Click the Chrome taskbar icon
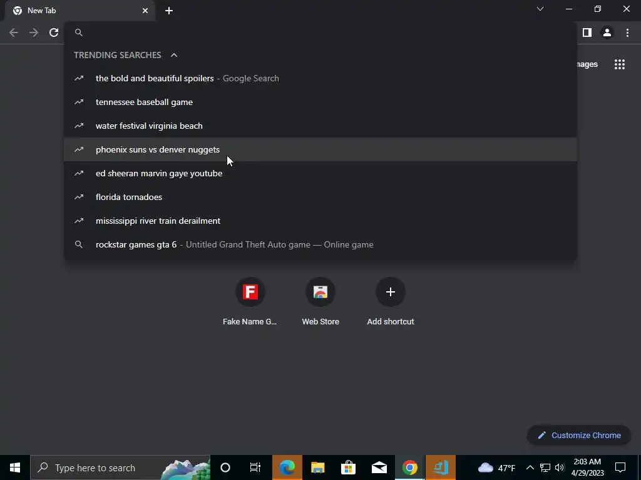Viewport: 641px width, 480px height. 409,467
